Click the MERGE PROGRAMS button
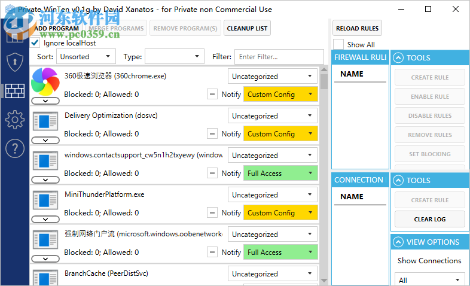The width and height of the screenshot is (470, 286). 116,28
